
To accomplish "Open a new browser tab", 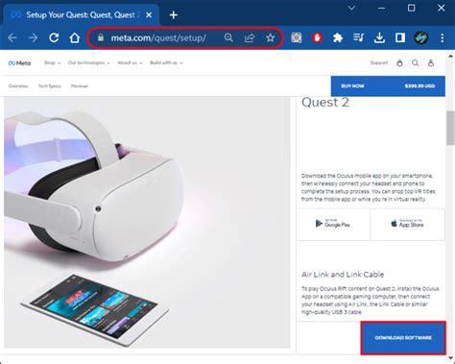I will 174,15.
